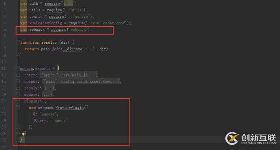The image size is (280, 150).
Task: Collapse the module.exports object fold marker
Action: coord(18,69)
